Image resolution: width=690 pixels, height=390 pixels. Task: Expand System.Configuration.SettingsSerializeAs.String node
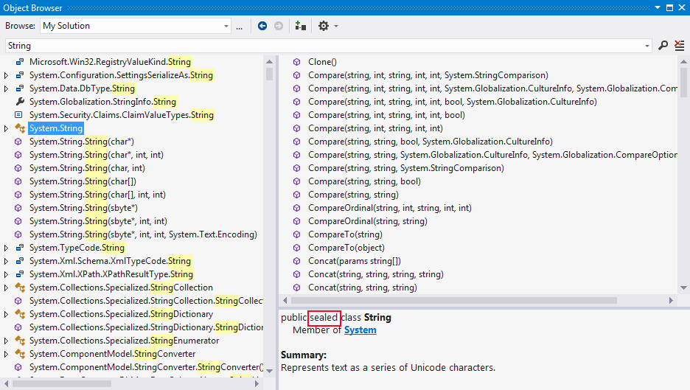(x=6, y=75)
